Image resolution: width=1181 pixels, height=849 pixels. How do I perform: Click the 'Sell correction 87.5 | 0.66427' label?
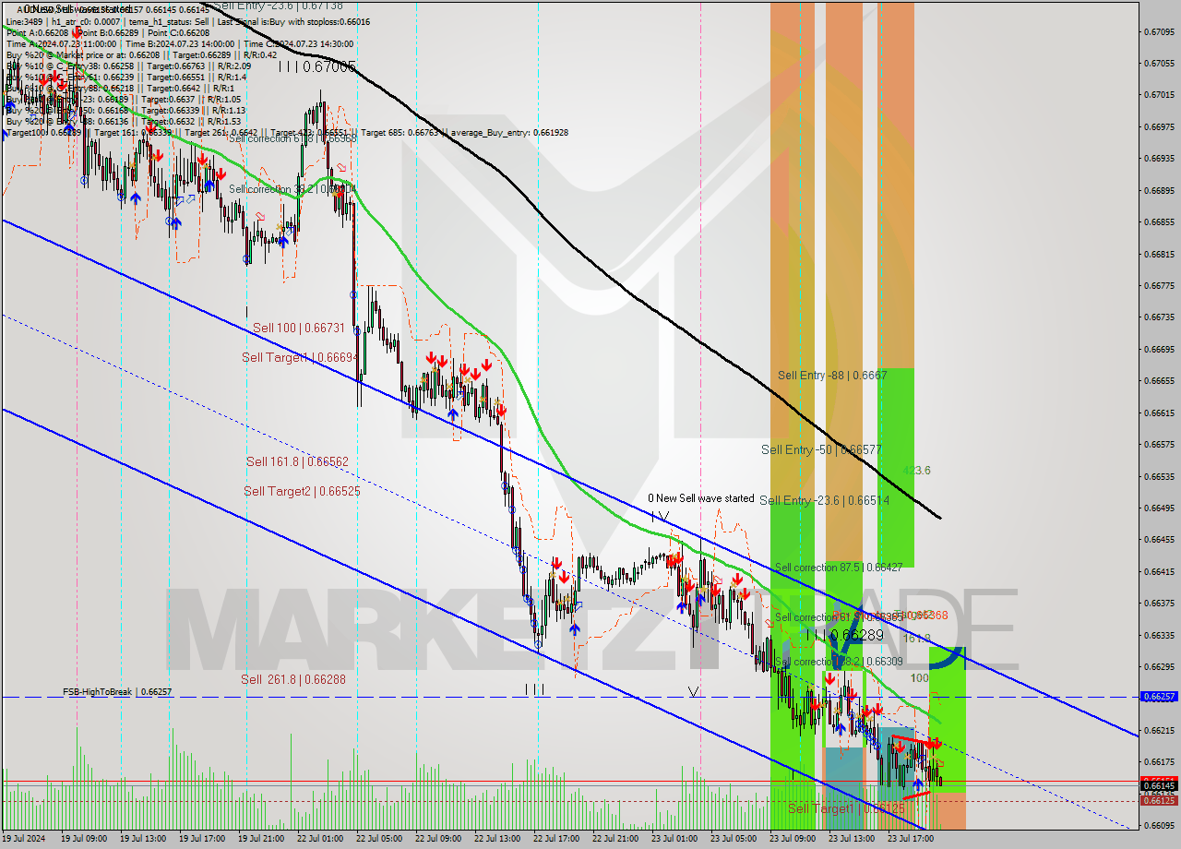[839, 568]
